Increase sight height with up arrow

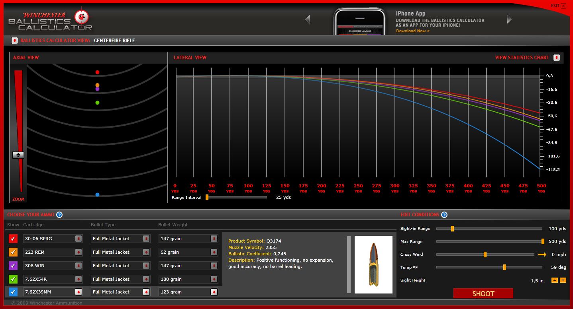(x=554, y=280)
